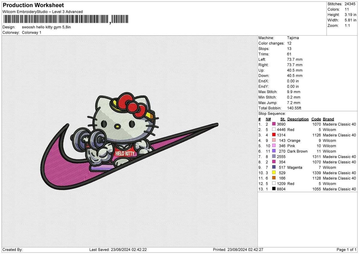Click the Tajima machine name
The image size is (359, 254).
(x=293, y=38)
